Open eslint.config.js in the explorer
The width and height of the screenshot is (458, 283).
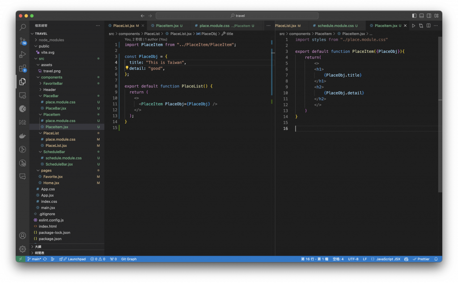[51, 220]
